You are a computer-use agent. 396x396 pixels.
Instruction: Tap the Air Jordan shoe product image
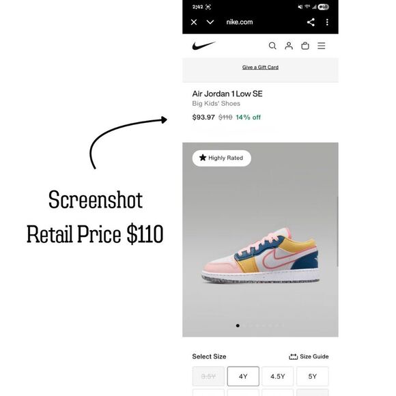click(260, 255)
